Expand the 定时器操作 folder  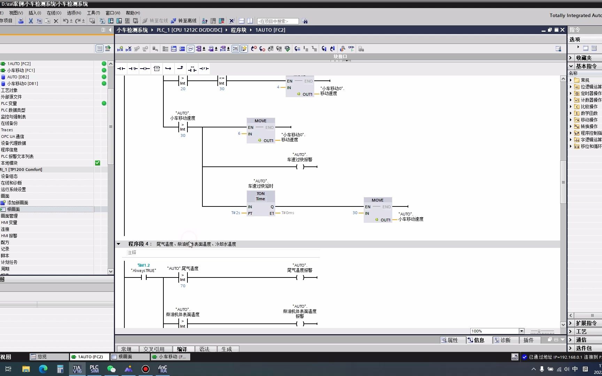[571, 93]
